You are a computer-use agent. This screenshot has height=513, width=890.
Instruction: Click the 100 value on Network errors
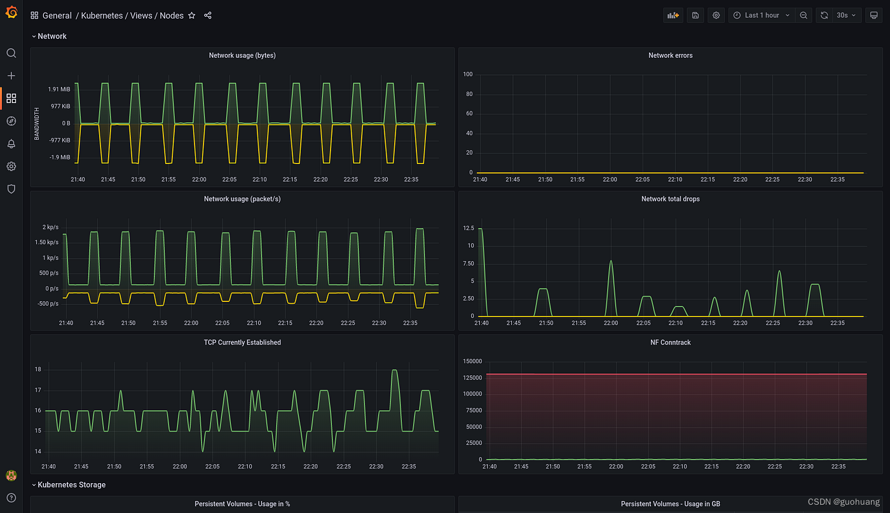click(x=468, y=74)
